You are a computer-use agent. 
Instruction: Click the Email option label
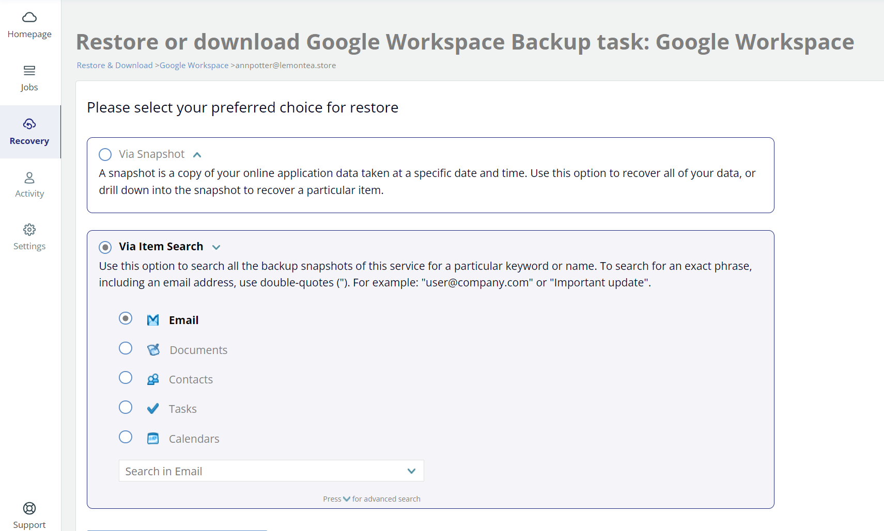click(184, 320)
